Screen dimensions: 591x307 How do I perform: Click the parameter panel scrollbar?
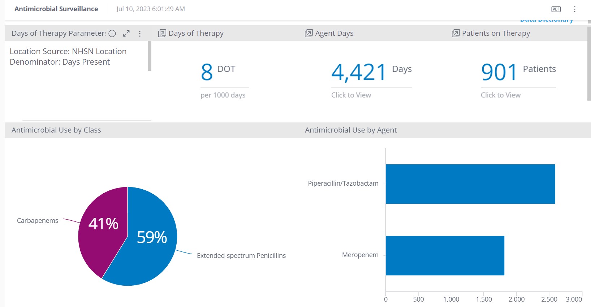(150, 56)
